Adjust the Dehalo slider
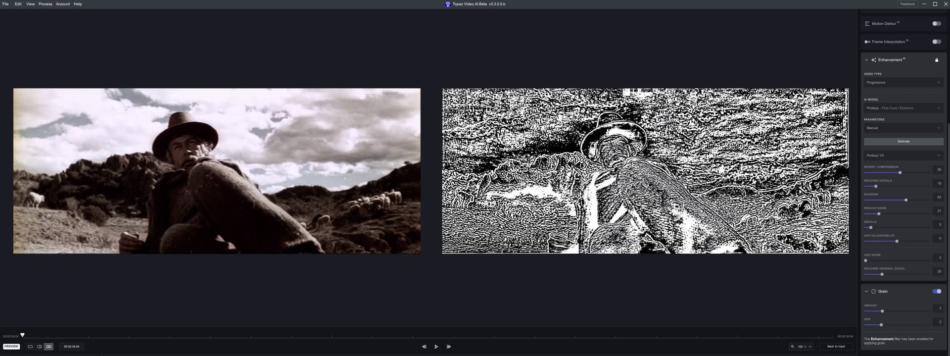Image resolution: width=950 pixels, height=356 pixels. coord(871,227)
